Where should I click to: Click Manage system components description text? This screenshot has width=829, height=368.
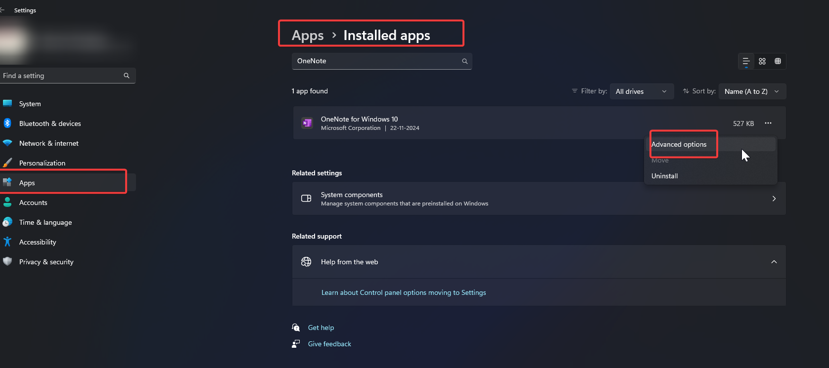[x=405, y=204]
